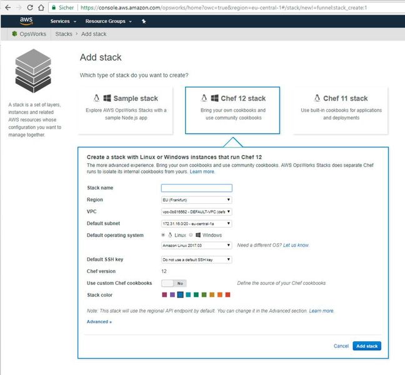Click Linux penguin icon on Chef 11 card

point(317,98)
